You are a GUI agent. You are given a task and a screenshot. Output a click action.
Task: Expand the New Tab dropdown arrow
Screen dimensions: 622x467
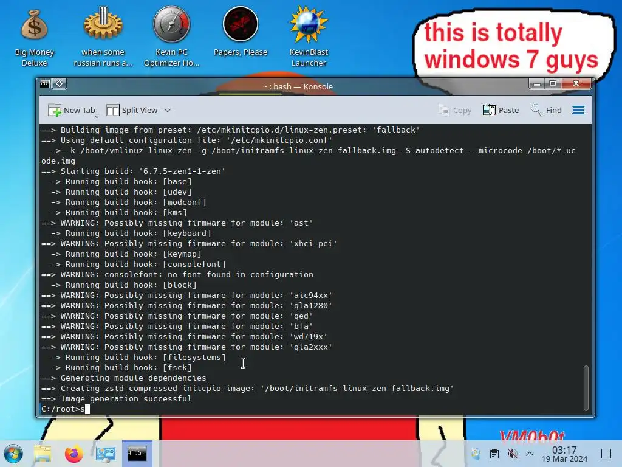point(97,116)
